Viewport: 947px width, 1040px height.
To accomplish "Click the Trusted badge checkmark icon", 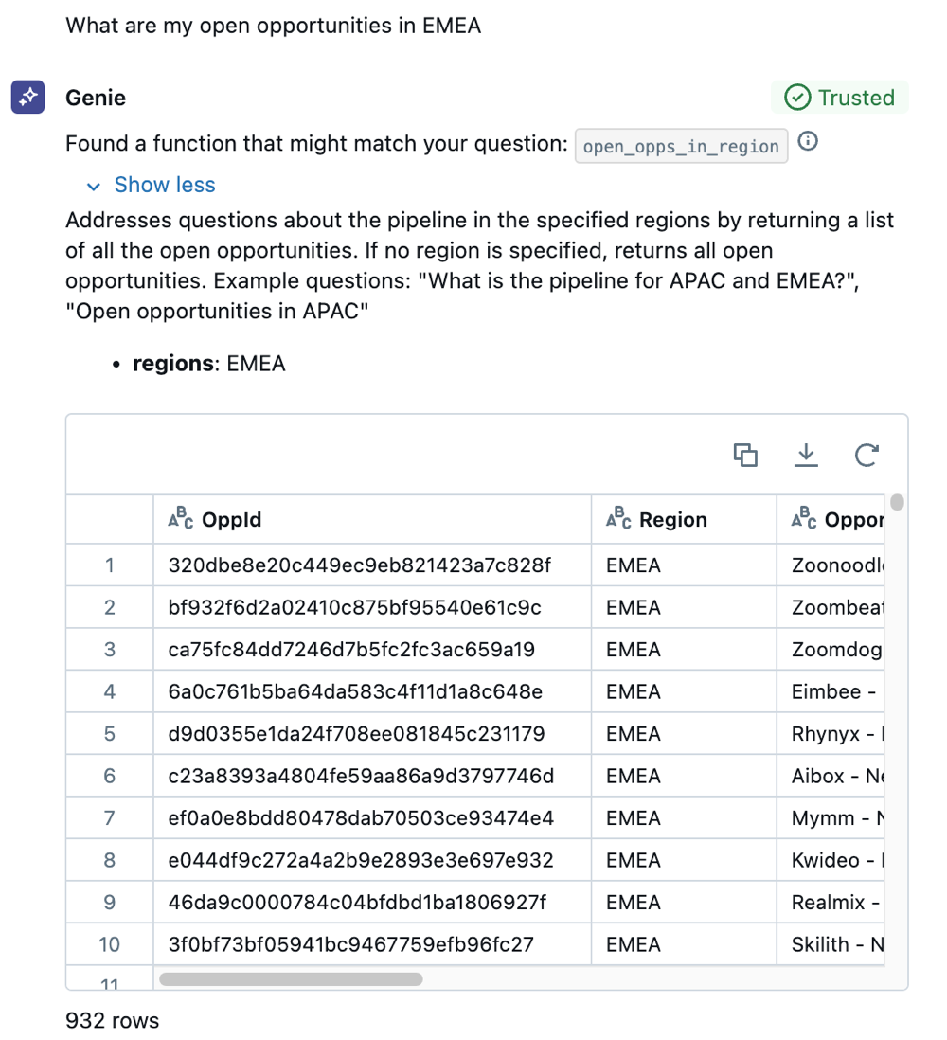I will [796, 97].
